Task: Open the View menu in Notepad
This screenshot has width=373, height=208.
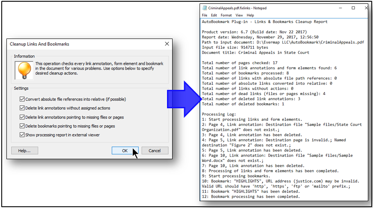Action: tap(239, 15)
